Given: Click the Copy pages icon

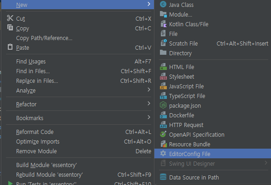Looking at the screenshot, I should click(x=10, y=28).
